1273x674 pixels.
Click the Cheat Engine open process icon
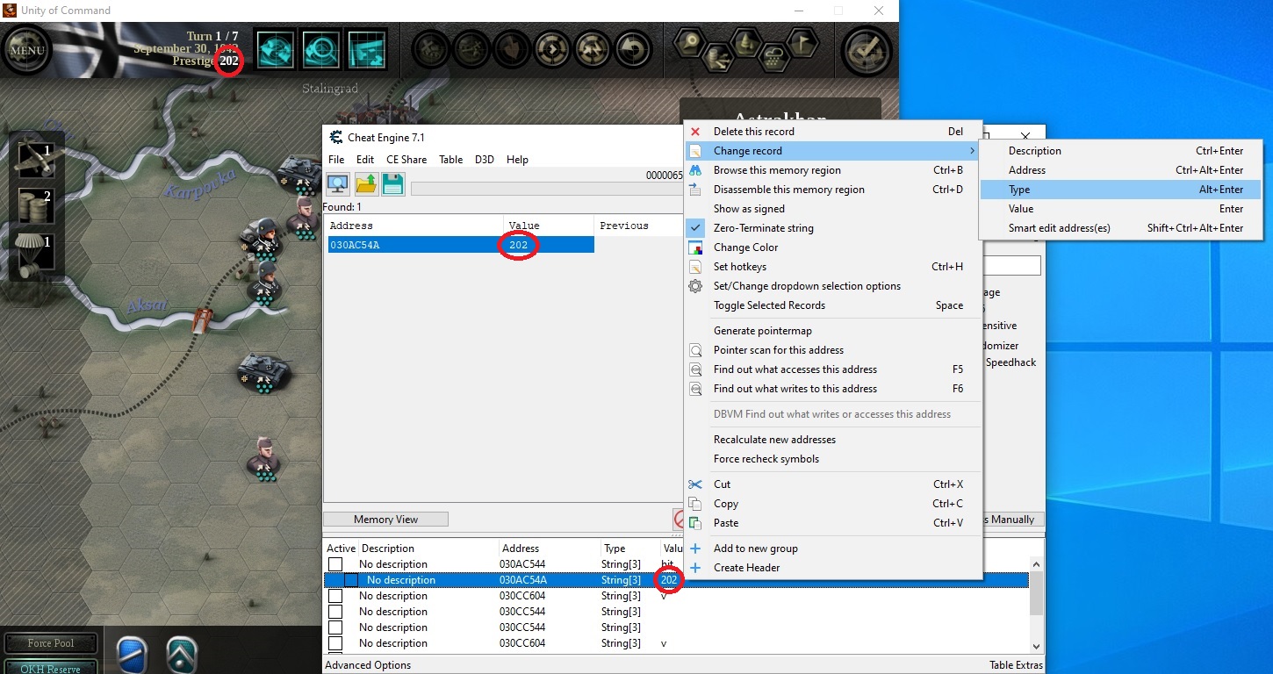click(338, 183)
